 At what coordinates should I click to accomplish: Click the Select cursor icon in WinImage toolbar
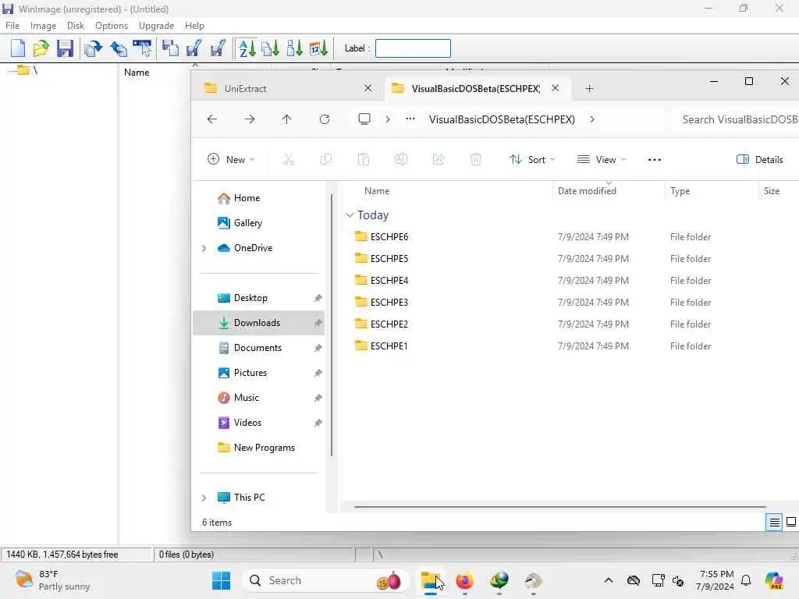[x=142, y=48]
